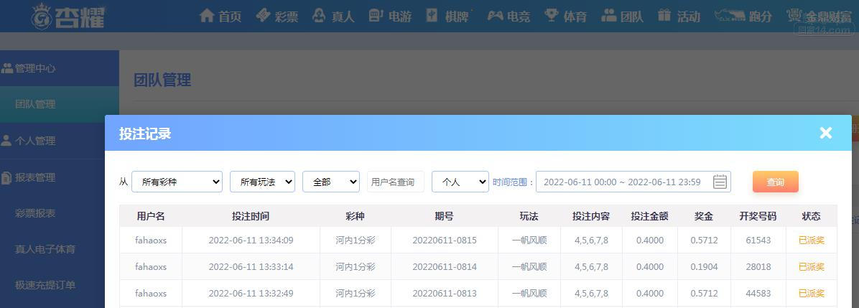The image size is (859, 308).
Task: Click bet time 2022-06-11 13:32:49
Action: [x=251, y=293]
